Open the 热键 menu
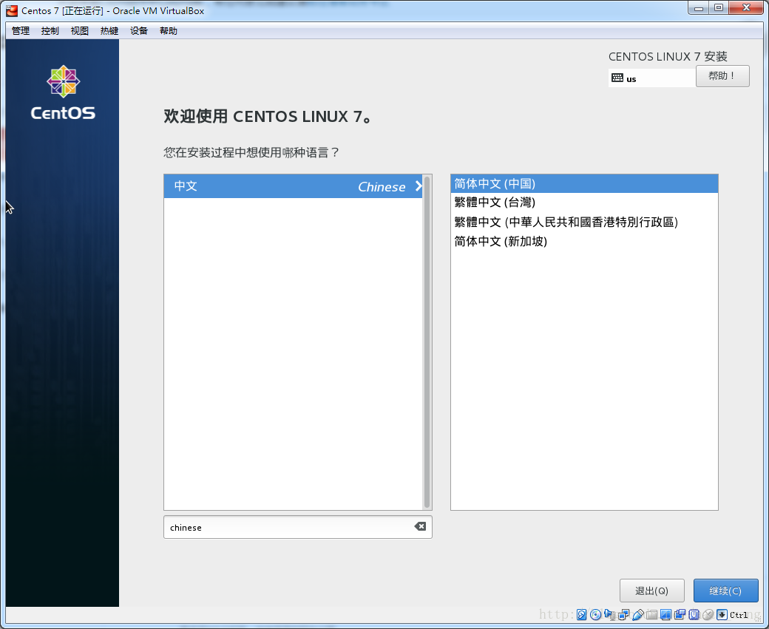The image size is (769, 629). coord(109,31)
